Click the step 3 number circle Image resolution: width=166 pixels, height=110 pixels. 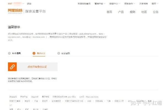pyautogui.click(x=59, y=53)
